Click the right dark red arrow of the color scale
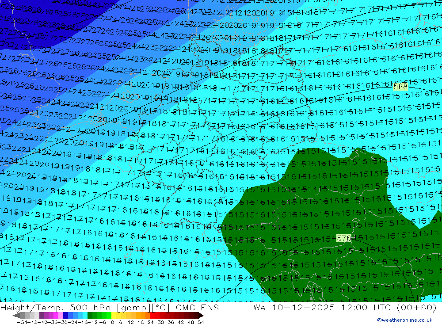442x324 pixels. (200, 315)
